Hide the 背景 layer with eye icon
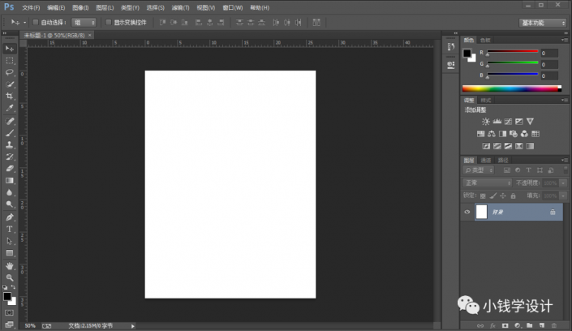Screen dimensions: 572x331 tap(467, 212)
